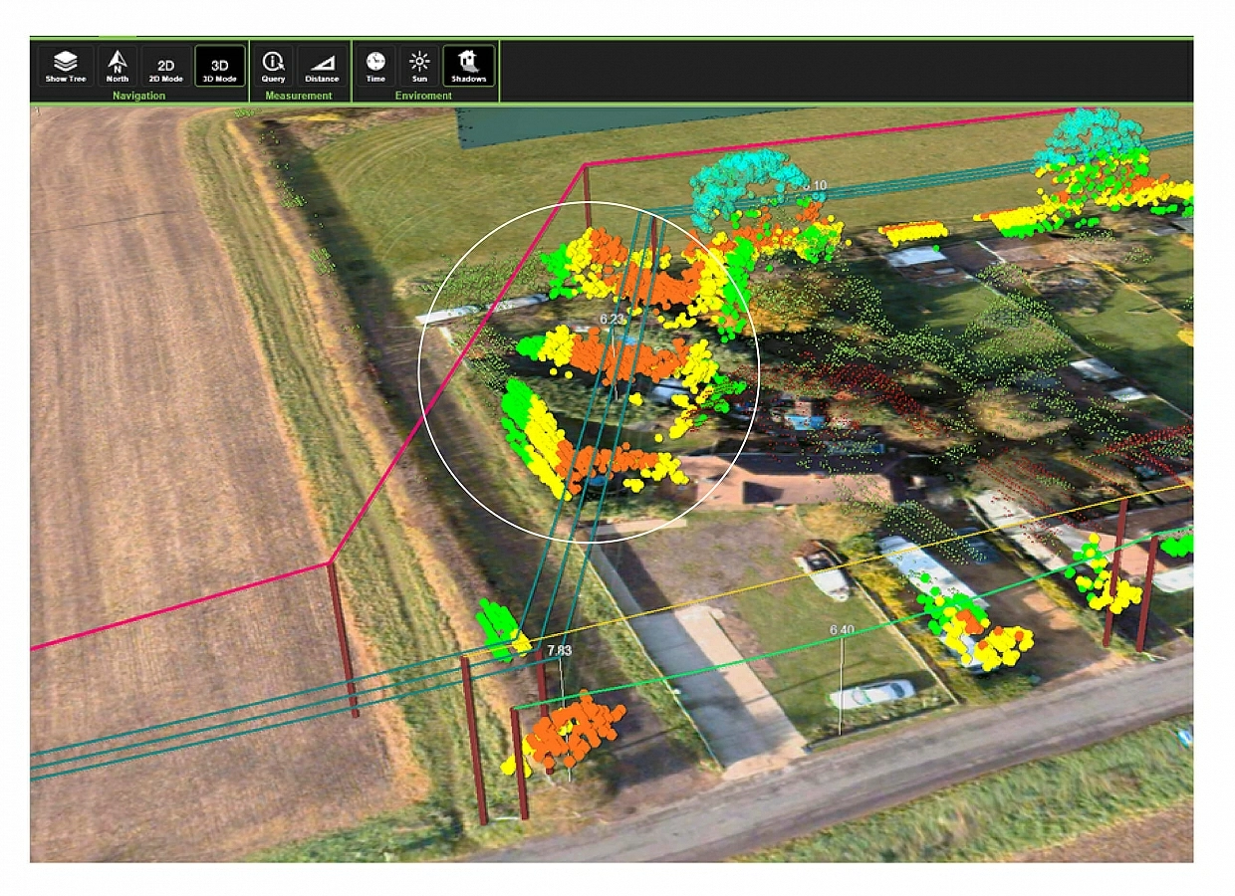Select the 6.23 clearance label

click(613, 320)
